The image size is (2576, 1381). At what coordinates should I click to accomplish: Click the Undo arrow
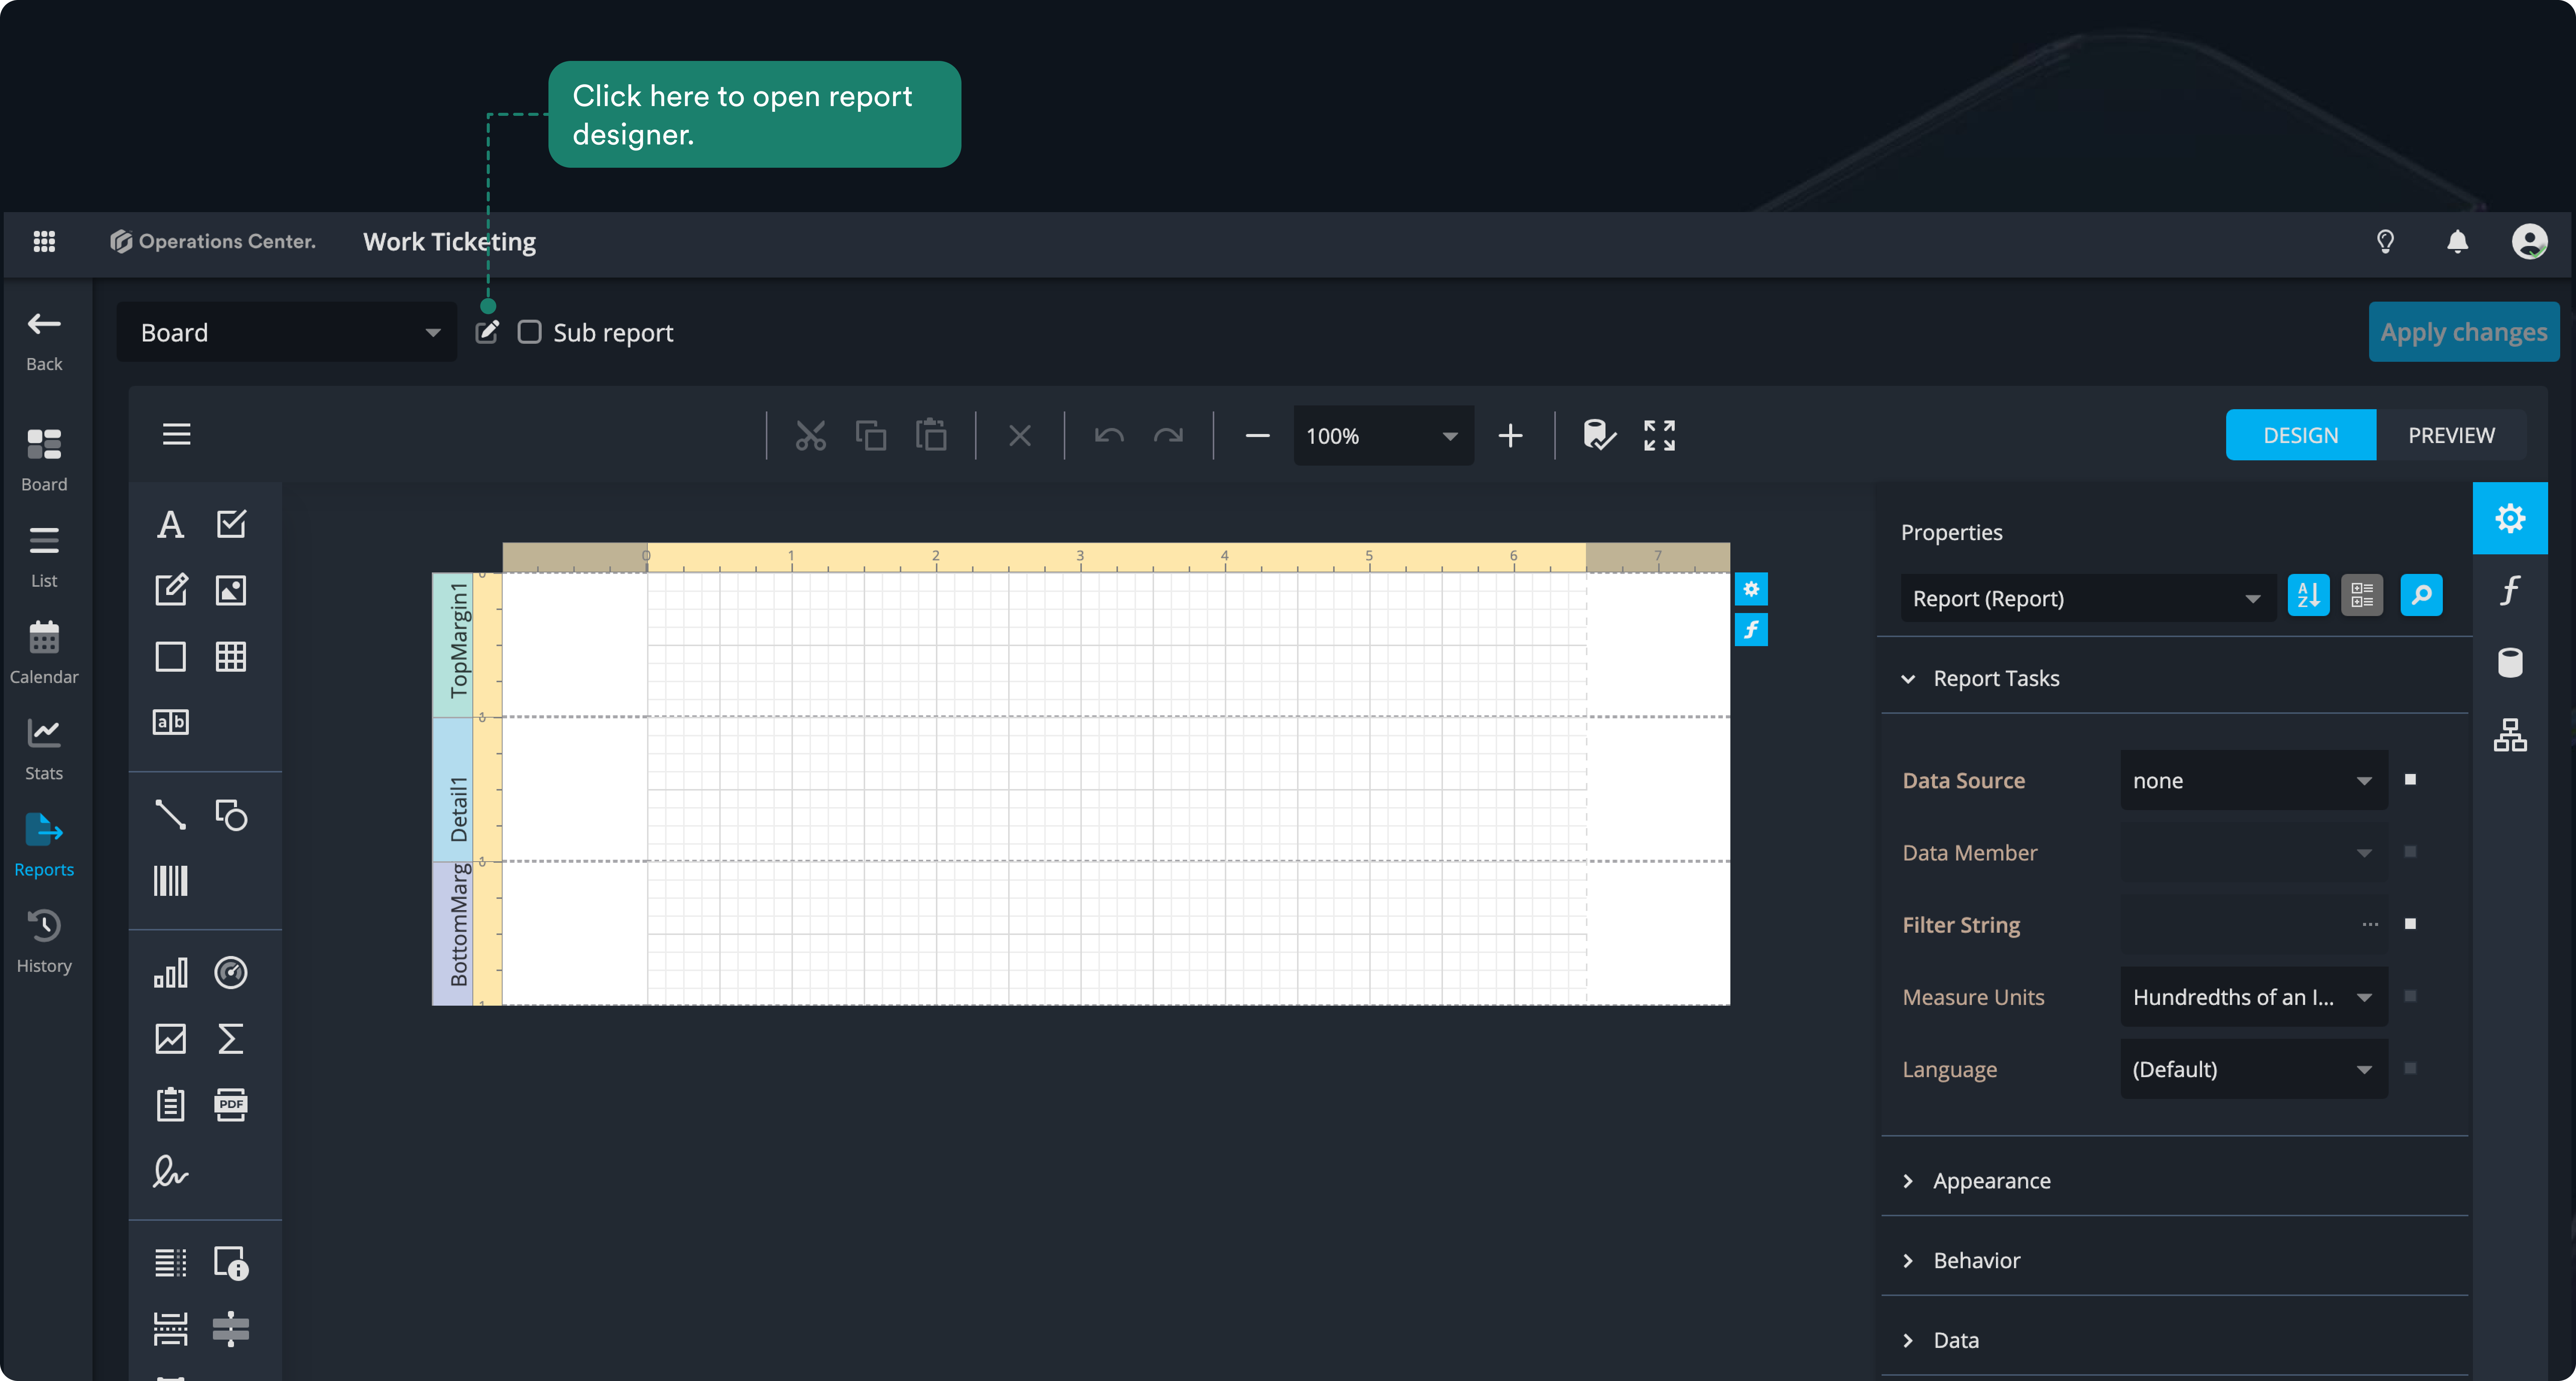tap(1109, 436)
